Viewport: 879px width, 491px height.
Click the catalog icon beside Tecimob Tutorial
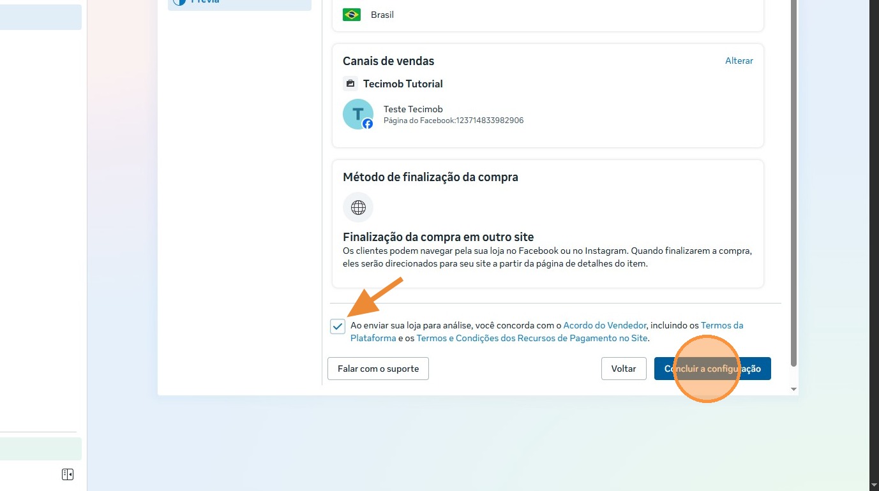pyautogui.click(x=350, y=84)
